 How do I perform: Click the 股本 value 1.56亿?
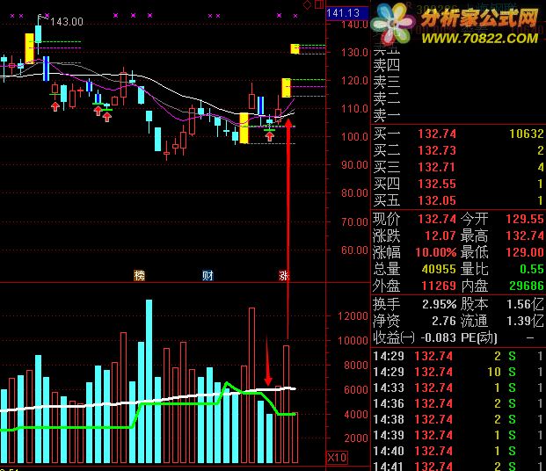click(x=525, y=305)
